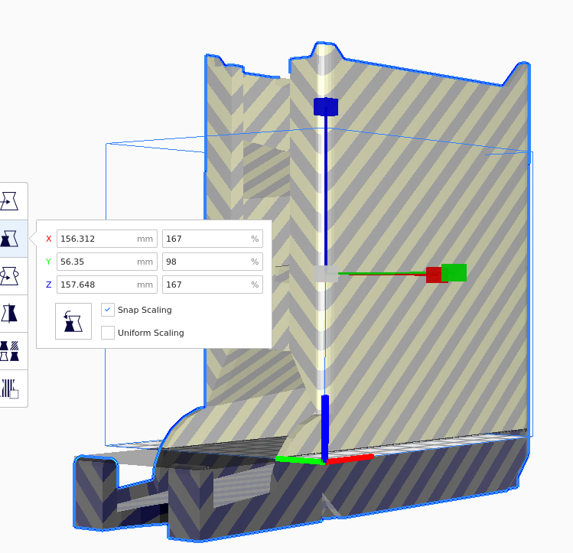Edit the Z size field 157.648 mm
This screenshot has height=553, width=573.
(107, 285)
